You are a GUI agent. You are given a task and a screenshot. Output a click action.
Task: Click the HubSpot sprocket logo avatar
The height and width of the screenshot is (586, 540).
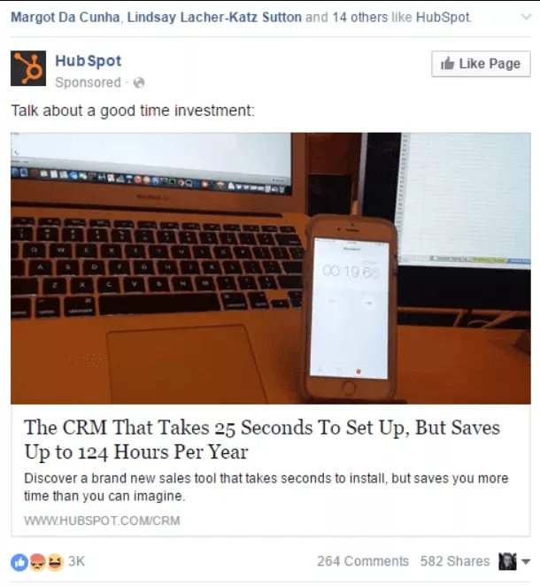point(28,68)
